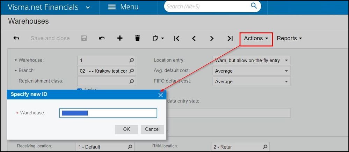The width and height of the screenshot is (349, 152).
Task: Click OK in the Specify new ID dialog
Action: tap(126, 129)
